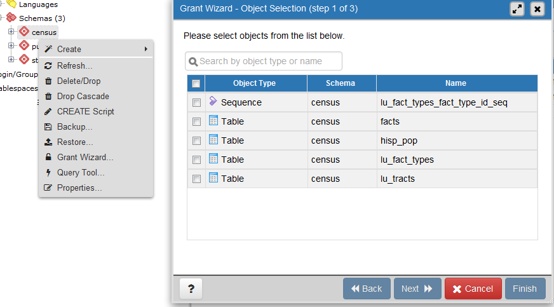Select Grant Wizard... from context menu
This screenshot has height=307, width=554.
(x=85, y=157)
